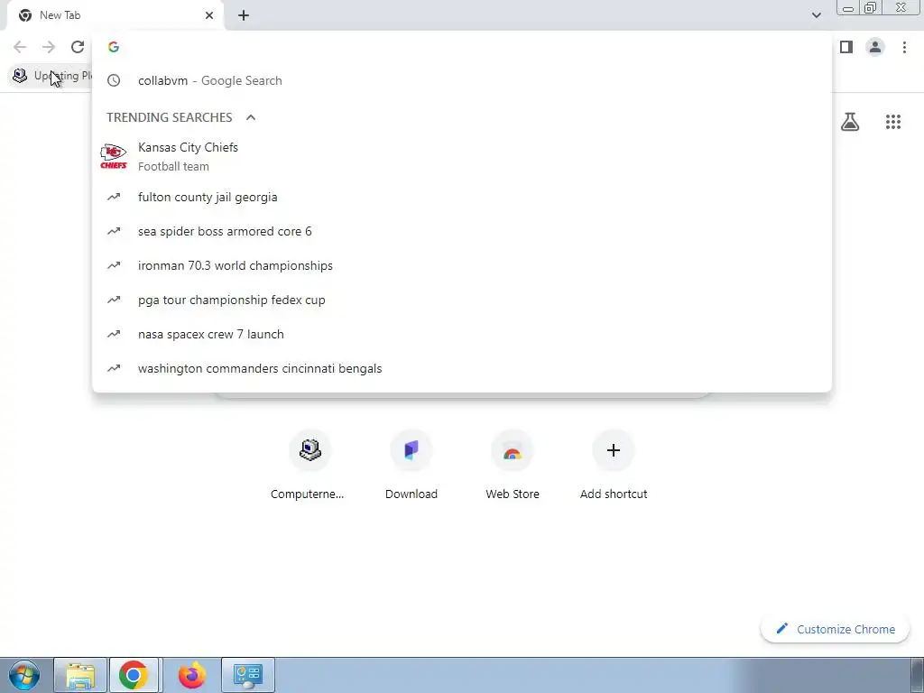Click trending icon beside nasa spacex

click(x=114, y=334)
